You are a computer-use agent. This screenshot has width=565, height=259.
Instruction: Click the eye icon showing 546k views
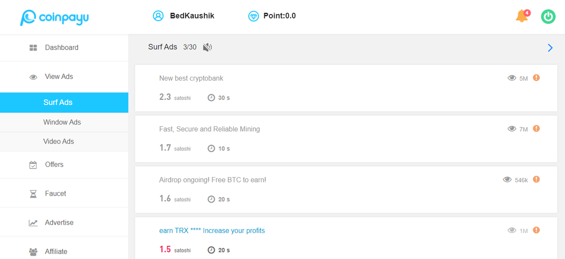tap(508, 179)
